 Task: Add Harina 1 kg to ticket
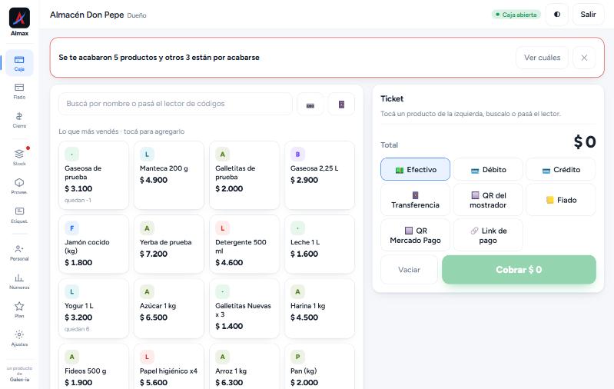click(320, 308)
